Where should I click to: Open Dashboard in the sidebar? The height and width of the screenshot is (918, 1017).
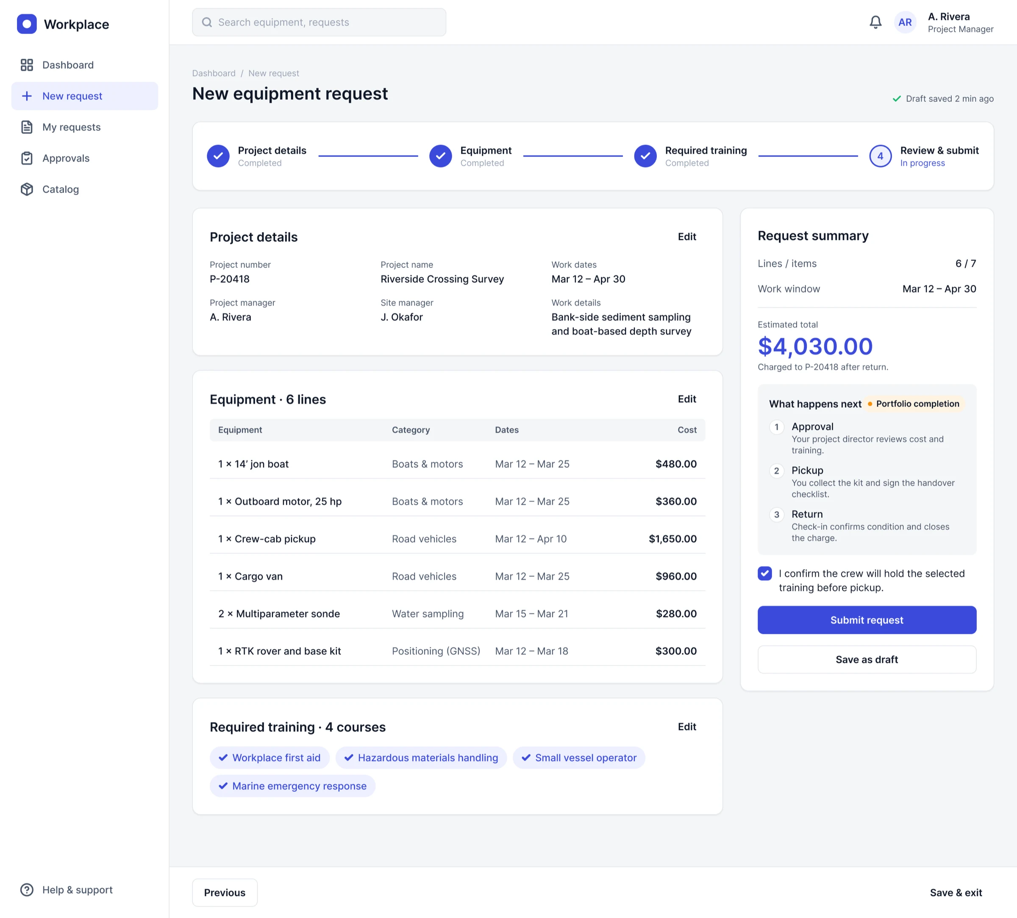pos(85,65)
